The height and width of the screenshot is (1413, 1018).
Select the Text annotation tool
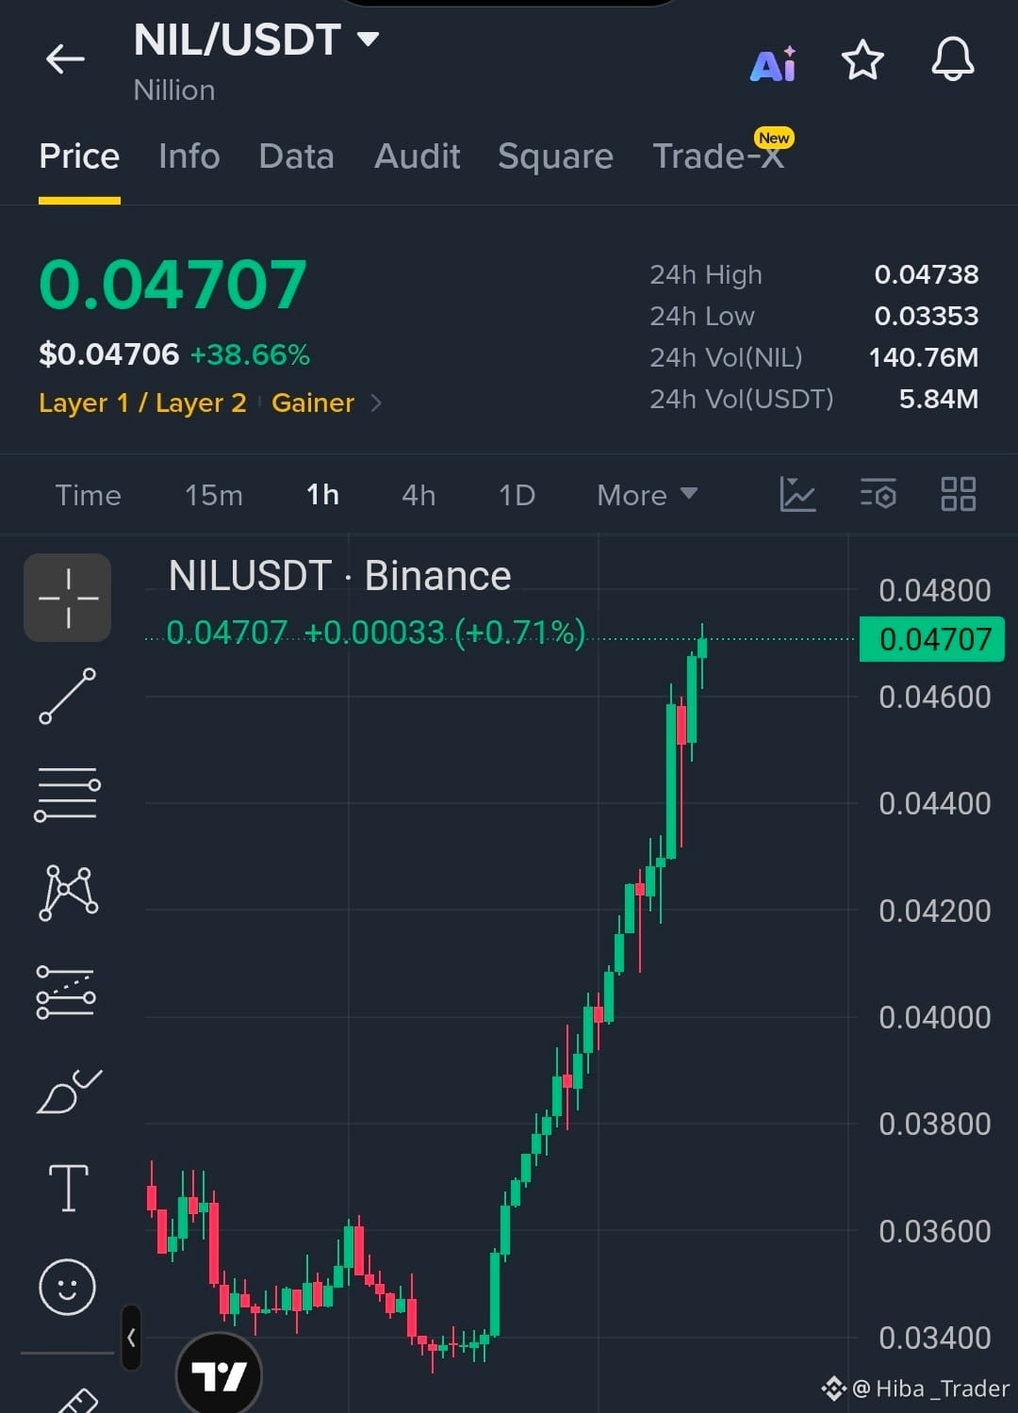click(x=68, y=1188)
